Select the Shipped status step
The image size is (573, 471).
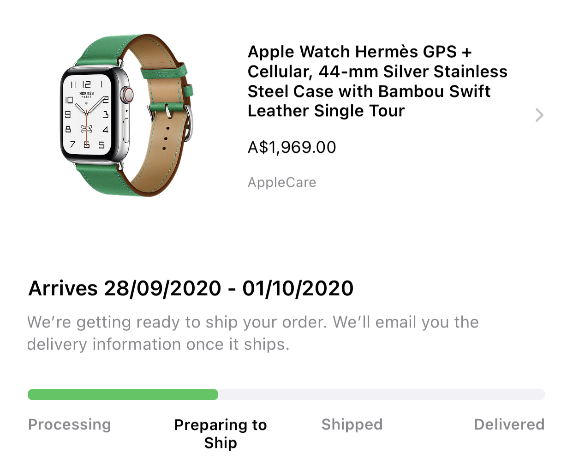pos(352,424)
